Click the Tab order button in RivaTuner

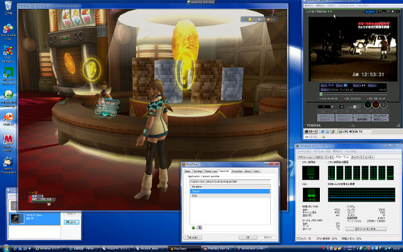[193, 238]
